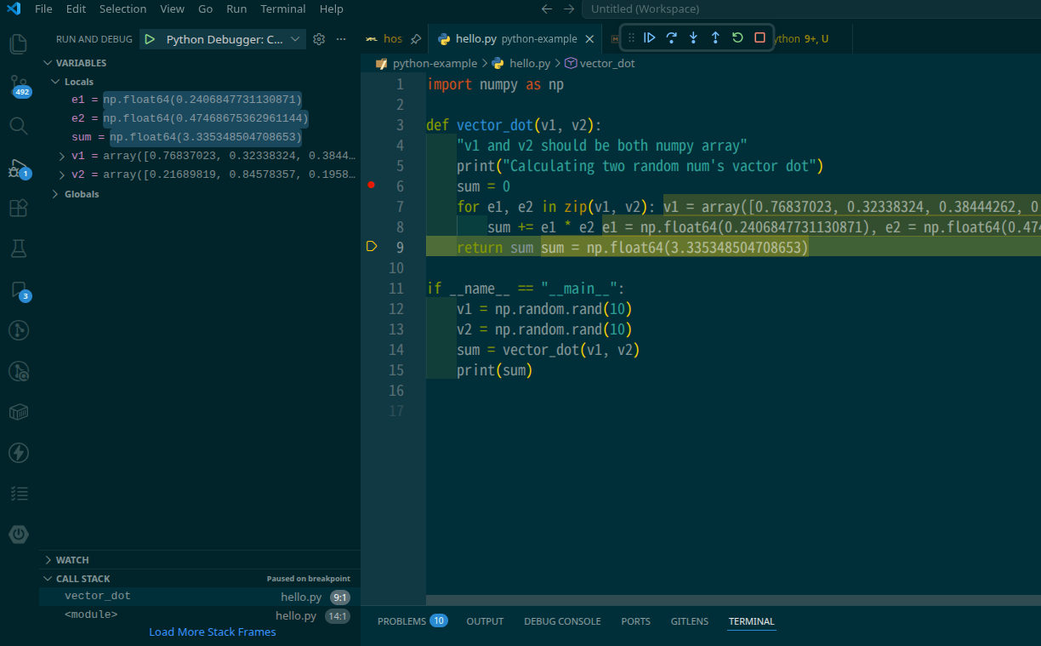
Task: Select the <module> stack frame
Action: click(x=91, y=615)
